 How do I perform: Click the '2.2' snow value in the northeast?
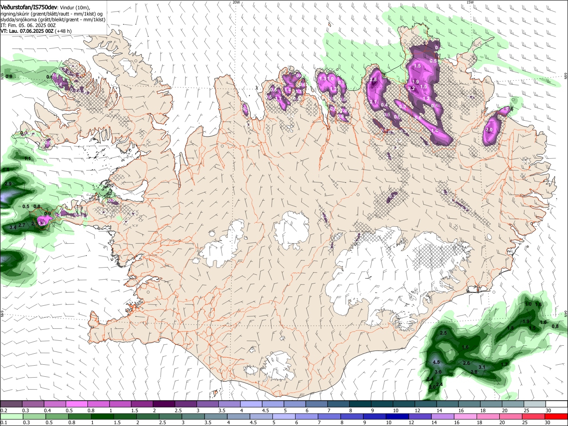coord(411,89)
